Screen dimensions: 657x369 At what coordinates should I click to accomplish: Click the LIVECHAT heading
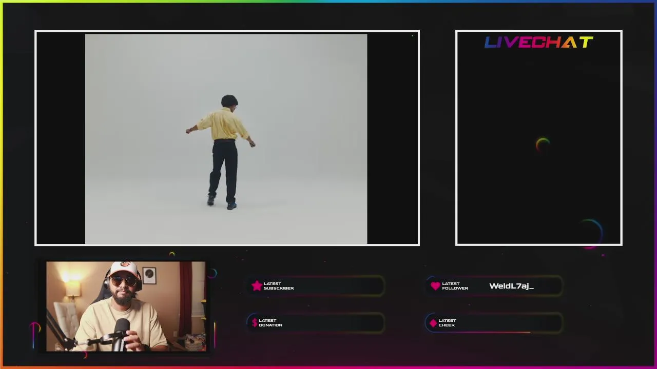pyautogui.click(x=539, y=42)
